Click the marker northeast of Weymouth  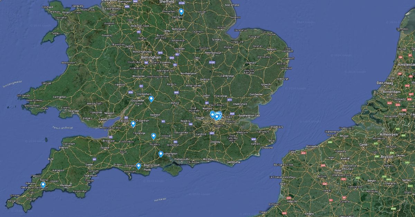tap(139, 166)
